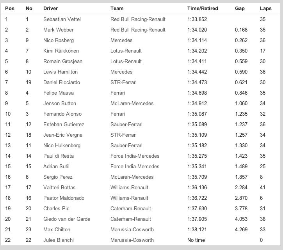The width and height of the screenshot is (283, 250).
Task: Select Max Chilton's team Marussia-Cosworth
Action: click(x=132, y=229)
